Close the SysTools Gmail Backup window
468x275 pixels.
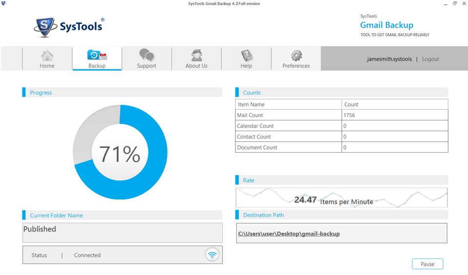click(x=464, y=3)
